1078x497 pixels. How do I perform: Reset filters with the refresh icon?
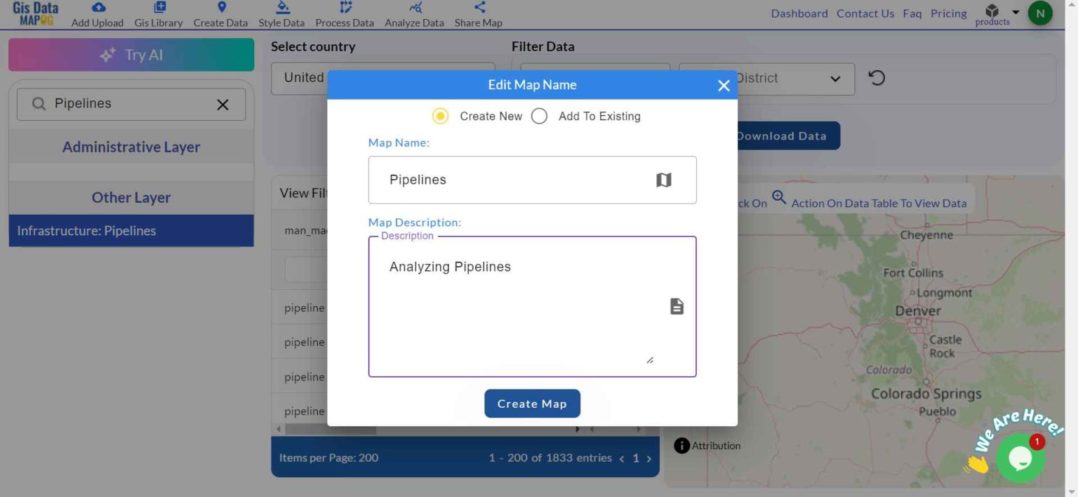click(x=877, y=77)
